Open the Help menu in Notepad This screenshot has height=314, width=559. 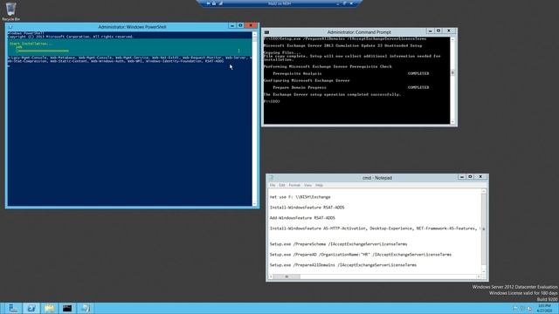(319, 185)
